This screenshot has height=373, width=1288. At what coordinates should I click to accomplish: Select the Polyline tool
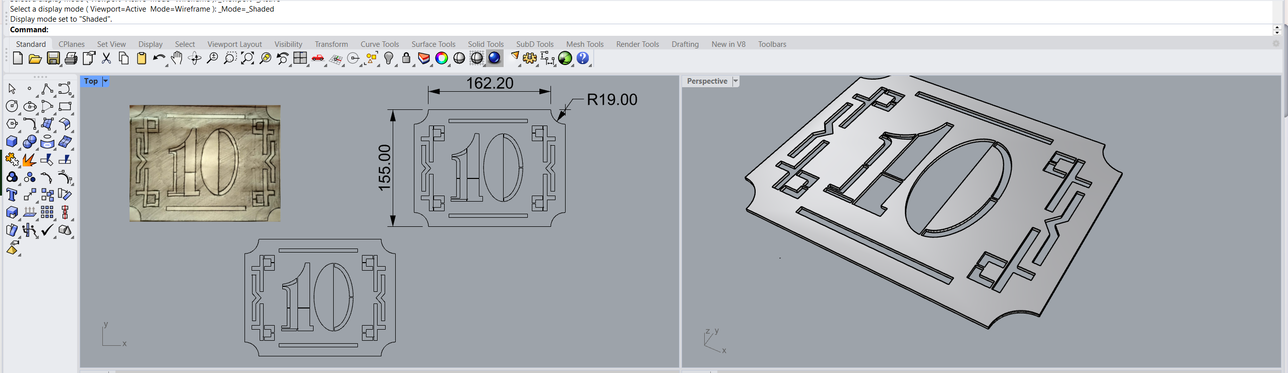click(47, 89)
